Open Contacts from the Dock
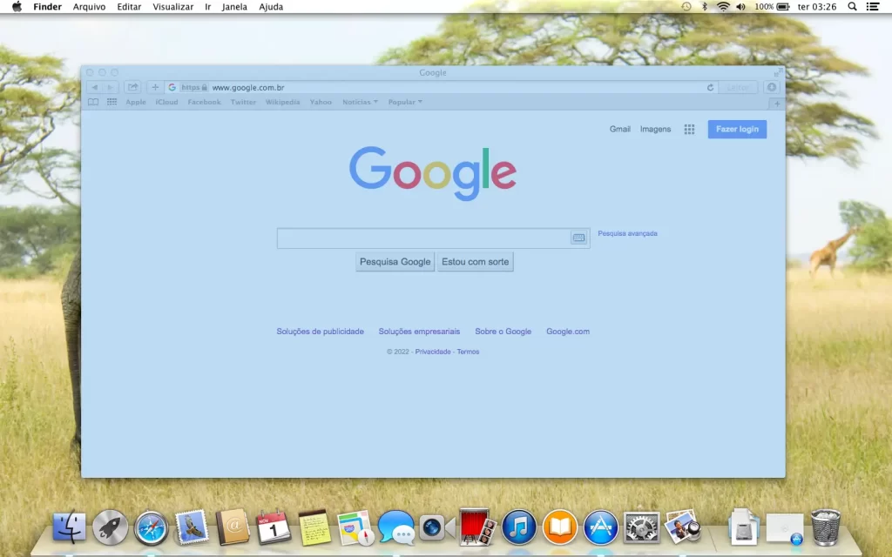 233,527
